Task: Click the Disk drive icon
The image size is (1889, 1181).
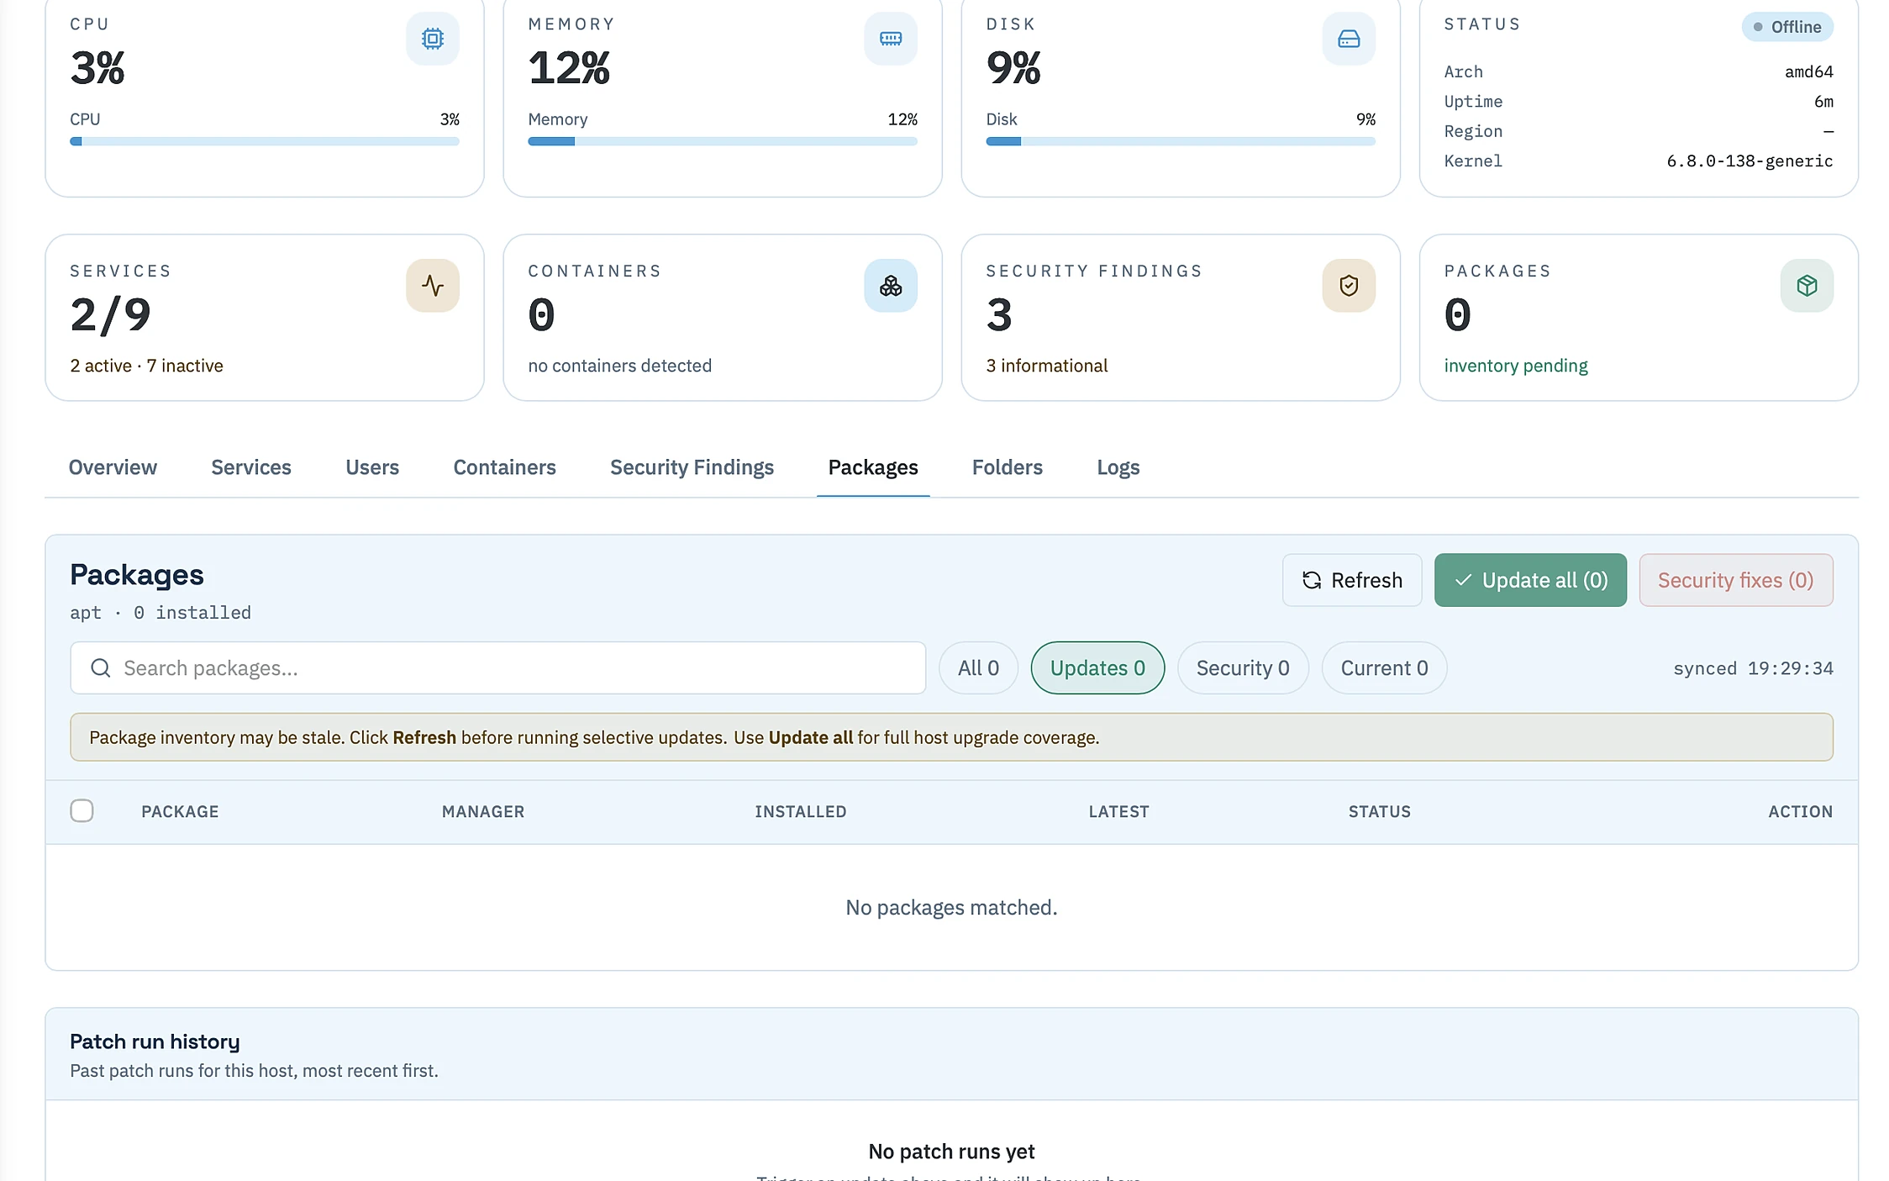Action: (x=1349, y=39)
